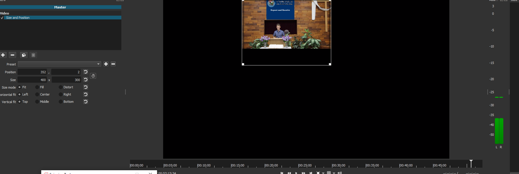Copy the filters to the clipboard
The width and height of the screenshot is (519, 174).
[x=24, y=55]
